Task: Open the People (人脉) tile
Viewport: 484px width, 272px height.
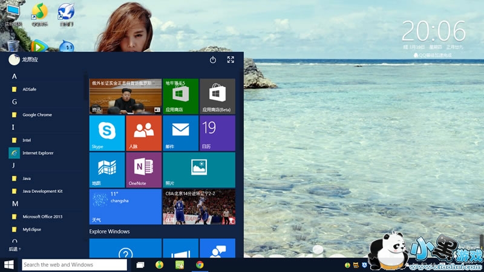Action: 144,133
